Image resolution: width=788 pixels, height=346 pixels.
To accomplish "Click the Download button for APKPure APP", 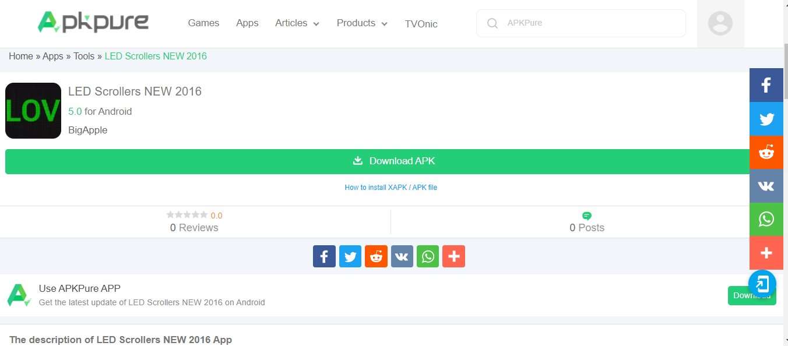I will 752,295.
